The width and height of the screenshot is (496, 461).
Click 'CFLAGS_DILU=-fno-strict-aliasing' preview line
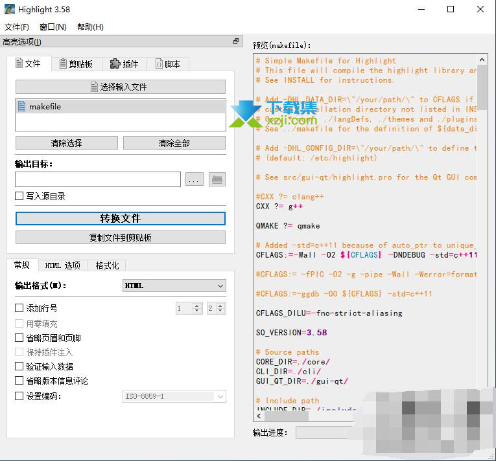click(329, 313)
